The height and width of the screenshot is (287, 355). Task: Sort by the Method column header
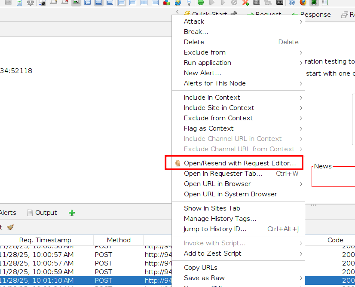click(119, 240)
